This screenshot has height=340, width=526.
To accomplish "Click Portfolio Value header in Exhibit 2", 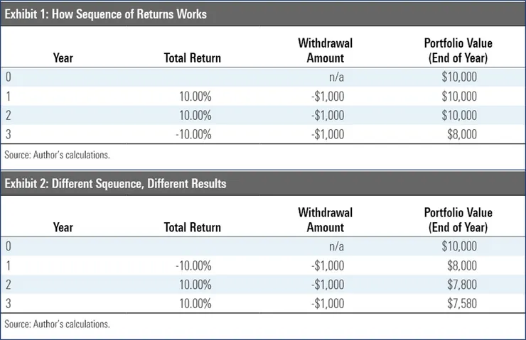I will pos(458,220).
